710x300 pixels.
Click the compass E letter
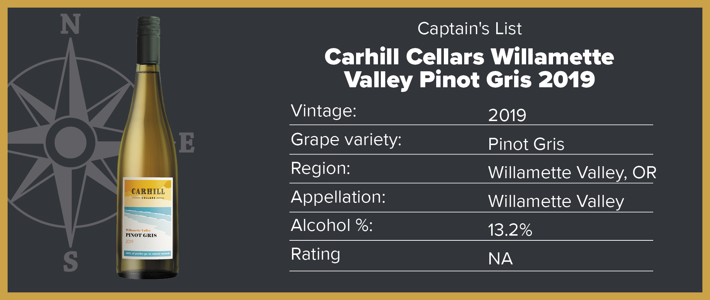[x=187, y=143]
